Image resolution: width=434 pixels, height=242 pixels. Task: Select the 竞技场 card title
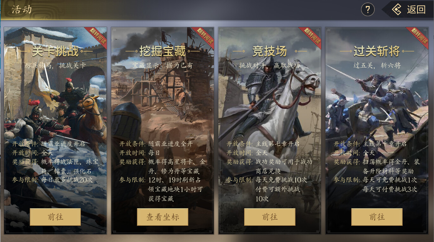(x=270, y=51)
